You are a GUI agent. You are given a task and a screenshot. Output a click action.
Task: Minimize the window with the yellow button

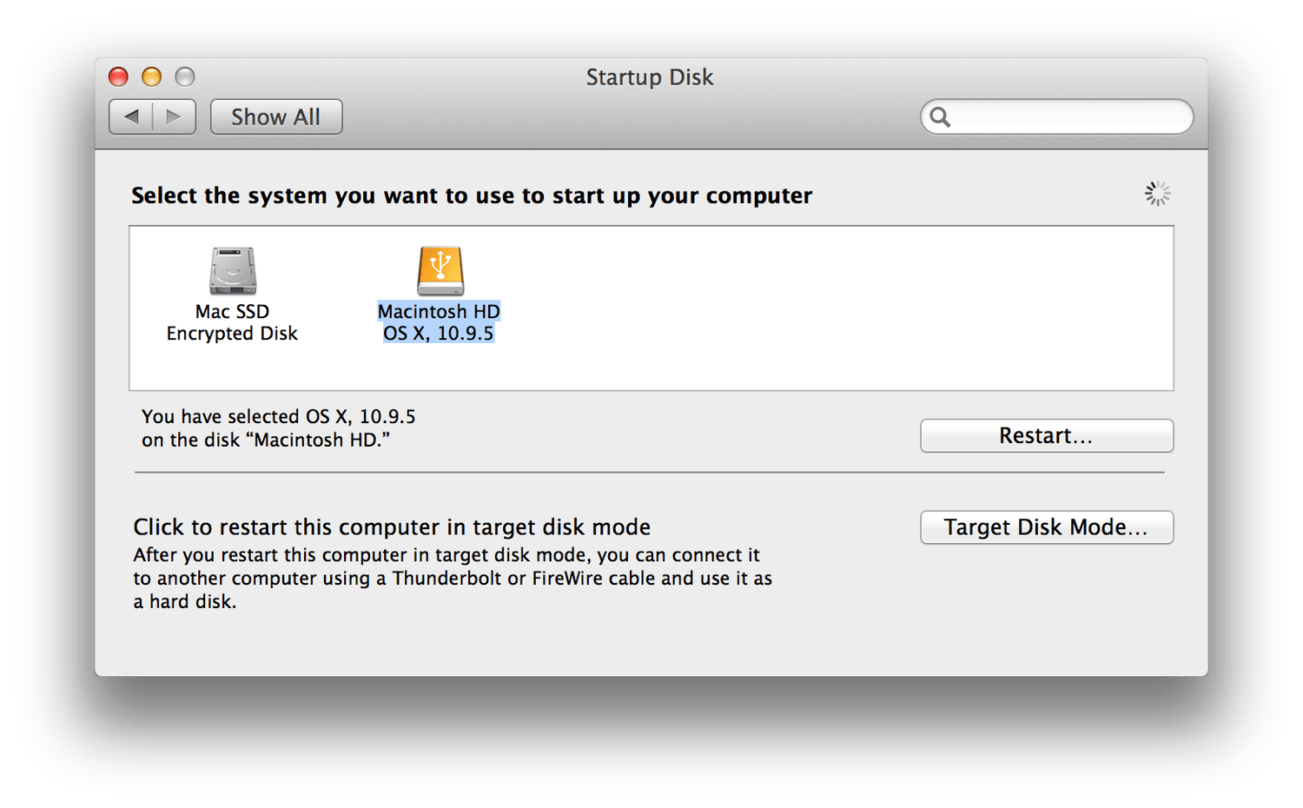(151, 77)
